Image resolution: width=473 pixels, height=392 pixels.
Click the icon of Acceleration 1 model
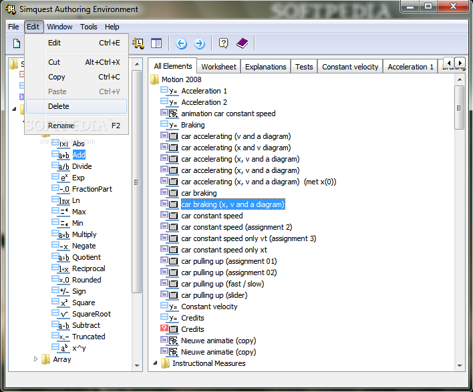click(x=169, y=91)
